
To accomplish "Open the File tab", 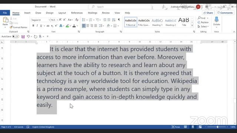I will point(5,13).
